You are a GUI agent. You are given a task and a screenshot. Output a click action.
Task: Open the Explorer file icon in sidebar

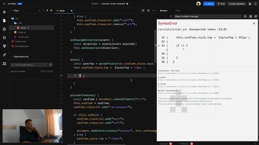4,21
